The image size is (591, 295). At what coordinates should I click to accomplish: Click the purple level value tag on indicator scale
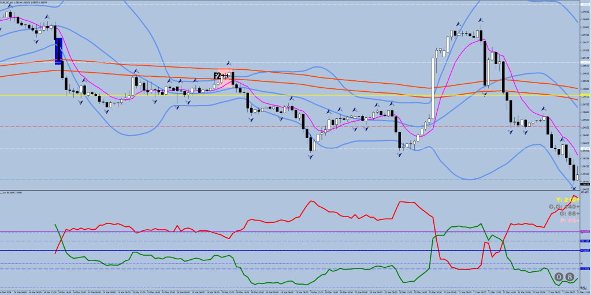(584, 232)
